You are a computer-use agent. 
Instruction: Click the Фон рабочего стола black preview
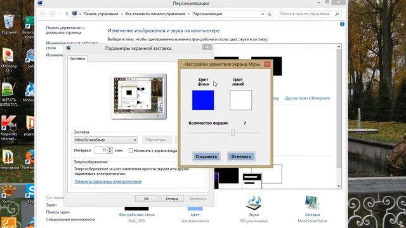point(137,208)
